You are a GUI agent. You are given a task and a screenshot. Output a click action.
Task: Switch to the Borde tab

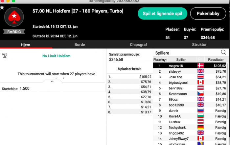[x=80, y=45]
